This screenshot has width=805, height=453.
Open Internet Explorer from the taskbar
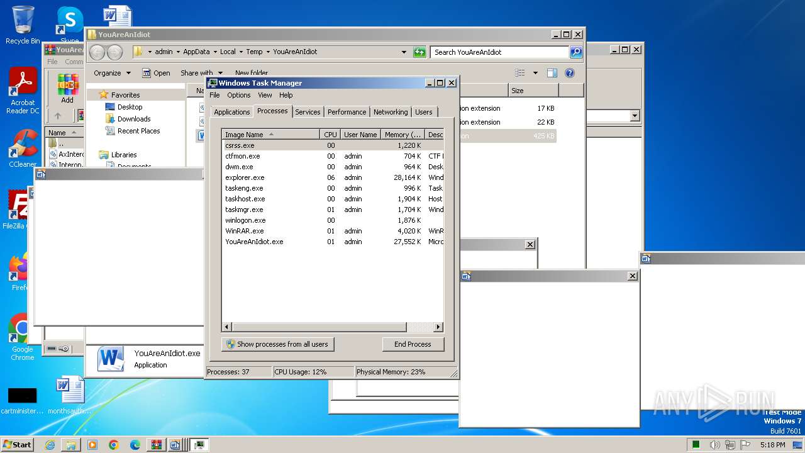pyautogui.click(x=50, y=445)
